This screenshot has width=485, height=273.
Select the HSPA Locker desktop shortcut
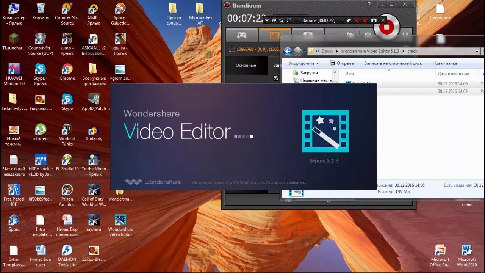pos(41,165)
